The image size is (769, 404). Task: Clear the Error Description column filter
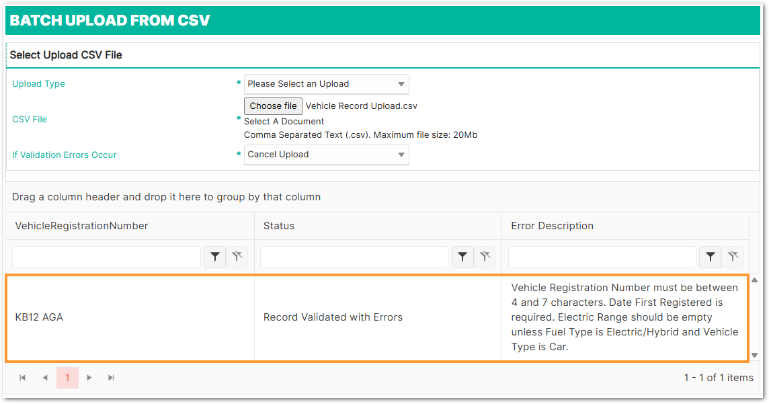[x=733, y=257]
